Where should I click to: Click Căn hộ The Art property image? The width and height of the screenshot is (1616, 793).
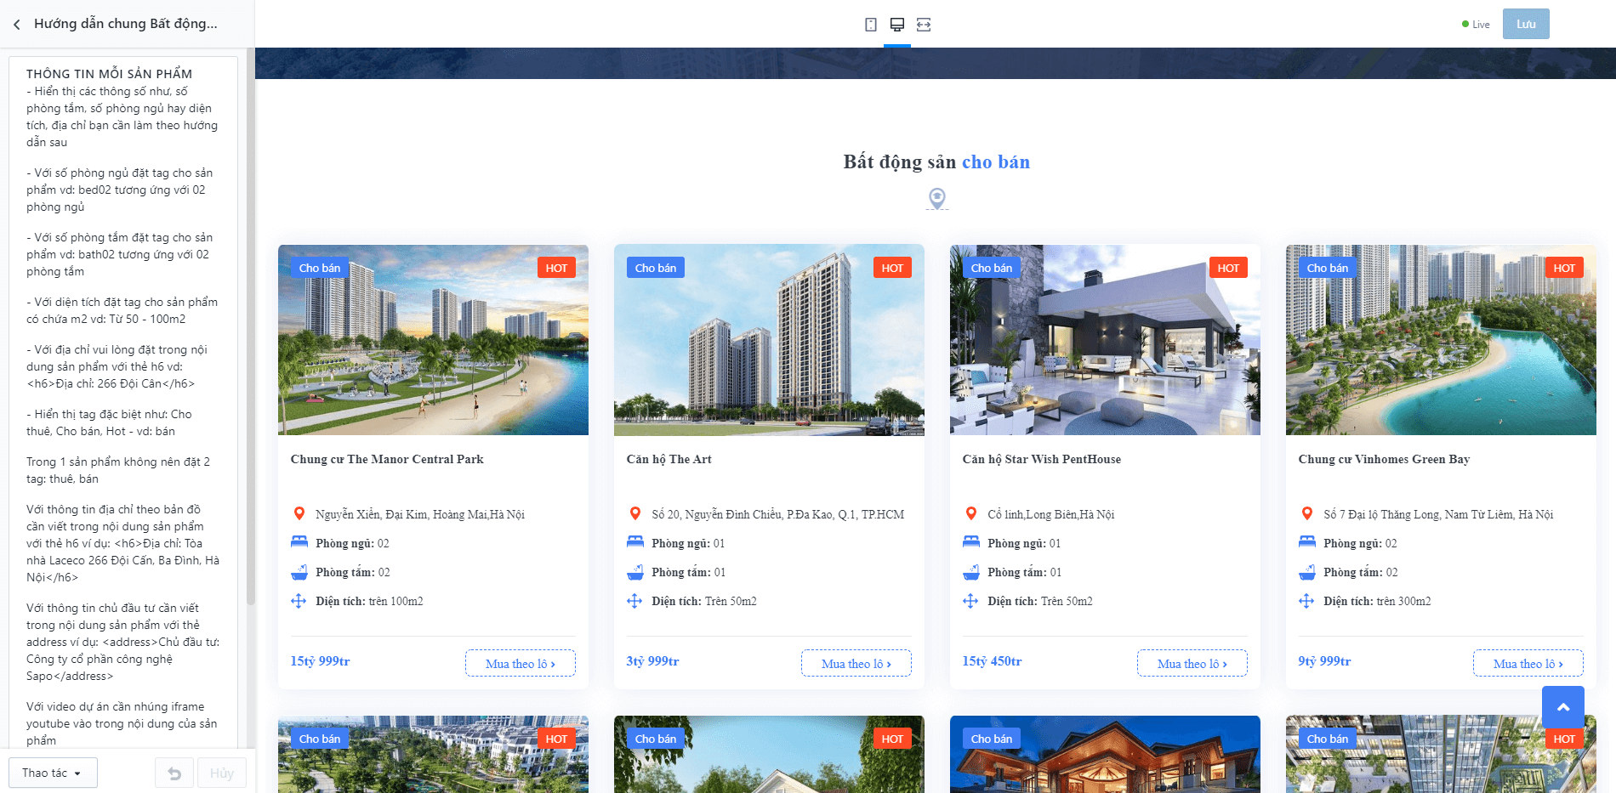[x=769, y=340]
